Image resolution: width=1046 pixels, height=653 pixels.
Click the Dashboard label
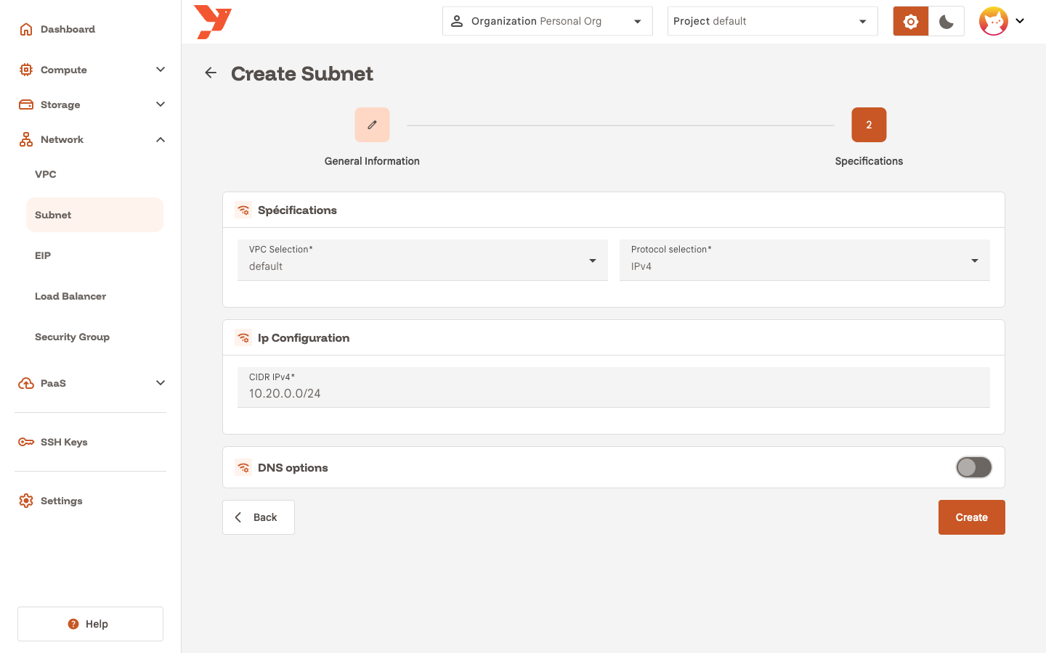(68, 29)
